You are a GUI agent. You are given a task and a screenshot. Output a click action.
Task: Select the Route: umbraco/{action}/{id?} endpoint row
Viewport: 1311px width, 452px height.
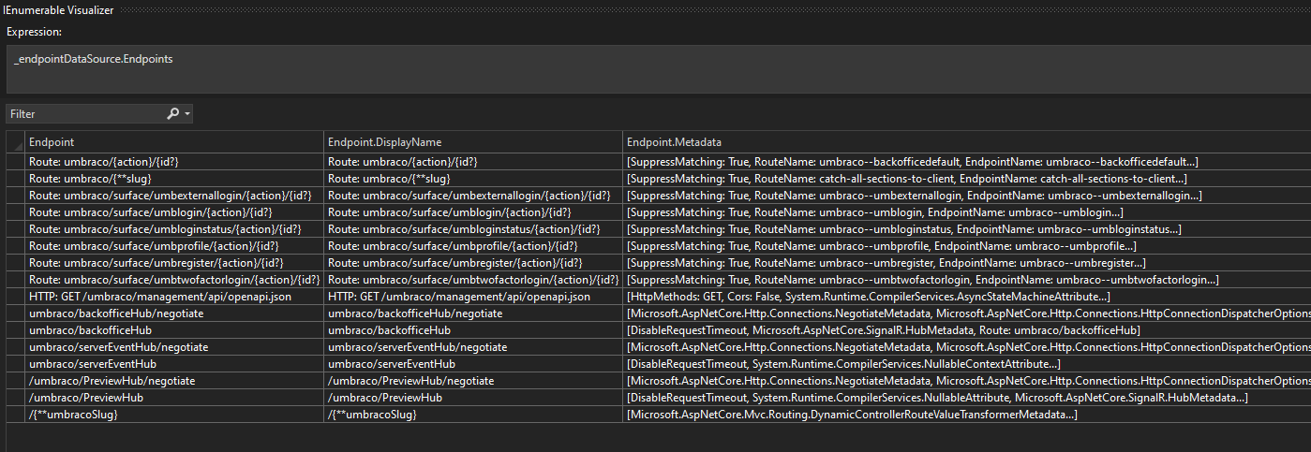[658, 162]
